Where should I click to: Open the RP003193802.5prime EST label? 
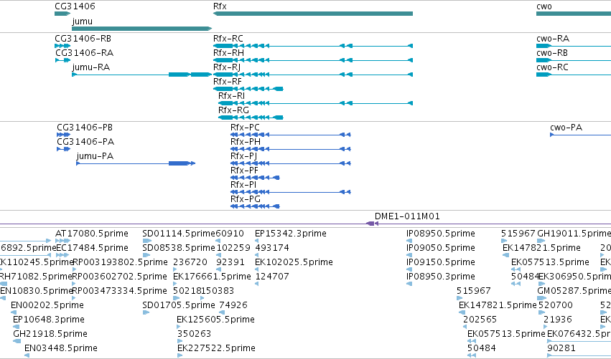pyautogui.click(x=120, y=262)
